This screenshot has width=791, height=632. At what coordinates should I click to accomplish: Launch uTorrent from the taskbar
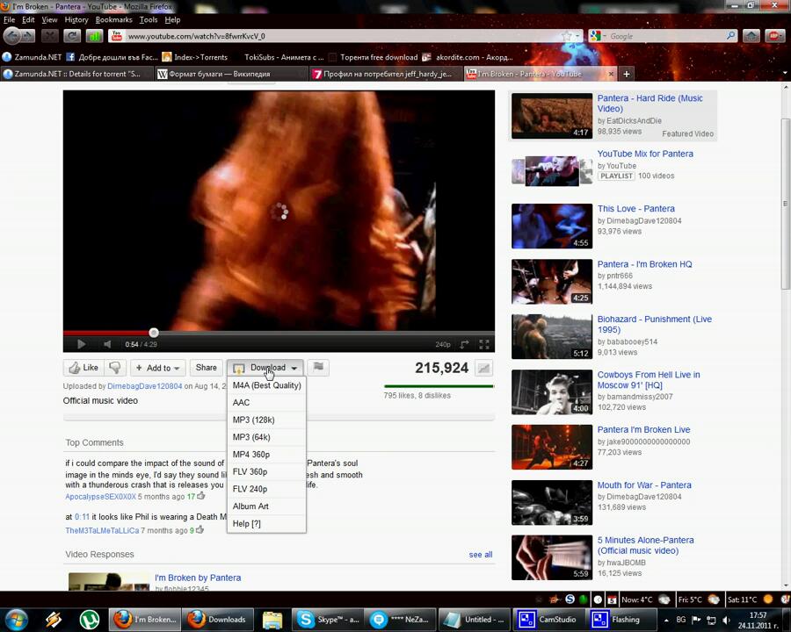tap(89, 620)
